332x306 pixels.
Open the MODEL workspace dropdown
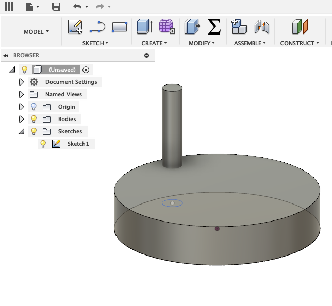click(36, 32)
